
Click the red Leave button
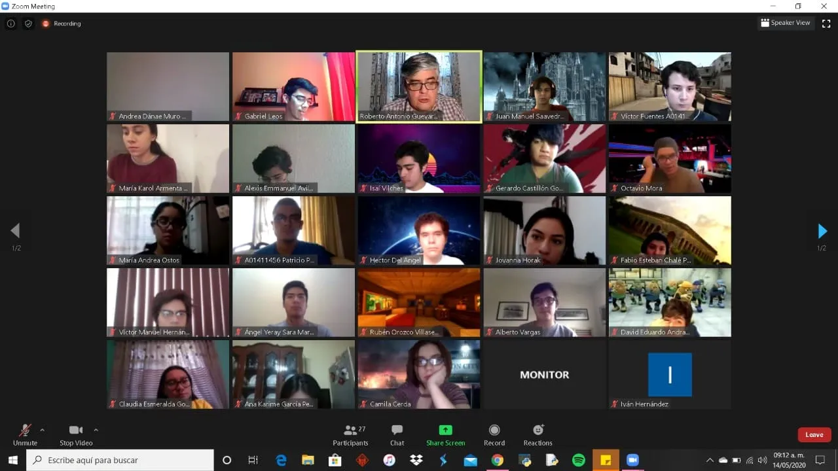coord(814,435)
